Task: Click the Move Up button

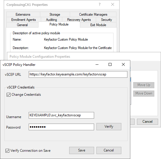Action: 144,85
